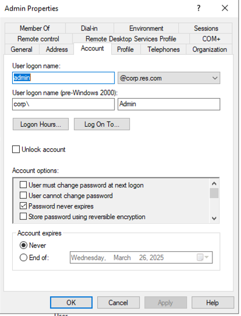Enable Unlock account checkbox
241x316 pixels.
point(16,150)
